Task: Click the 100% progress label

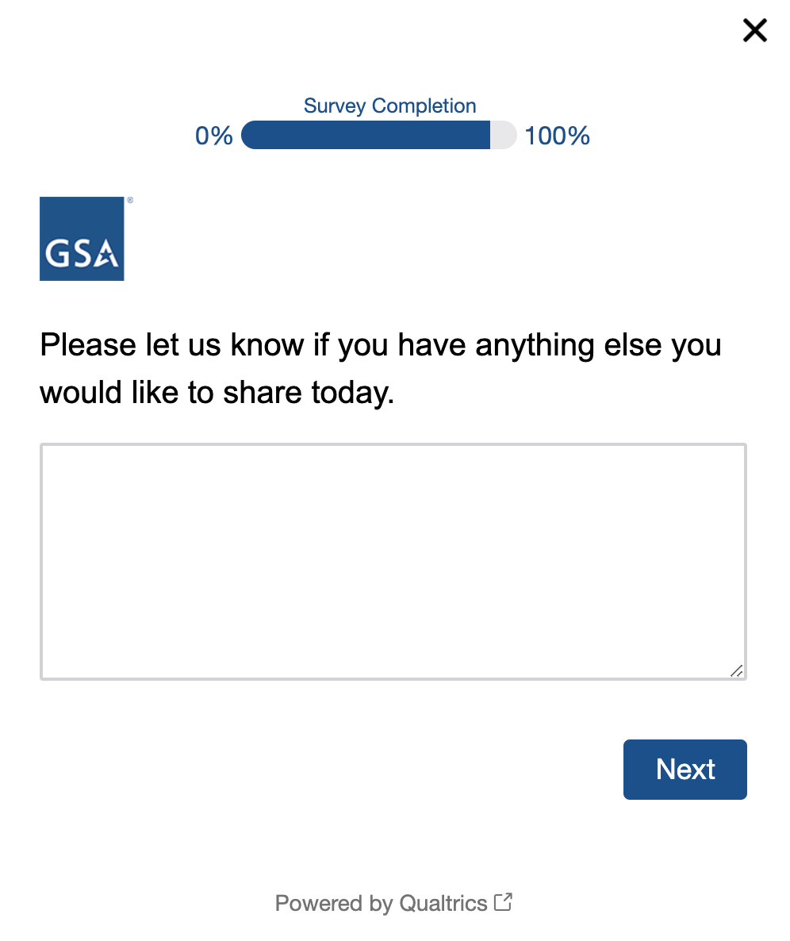Action: (557, 136)
